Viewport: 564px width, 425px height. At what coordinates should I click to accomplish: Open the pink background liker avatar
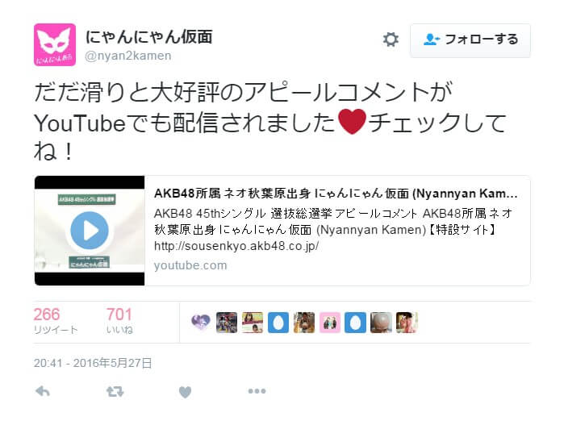click(330, 322)
